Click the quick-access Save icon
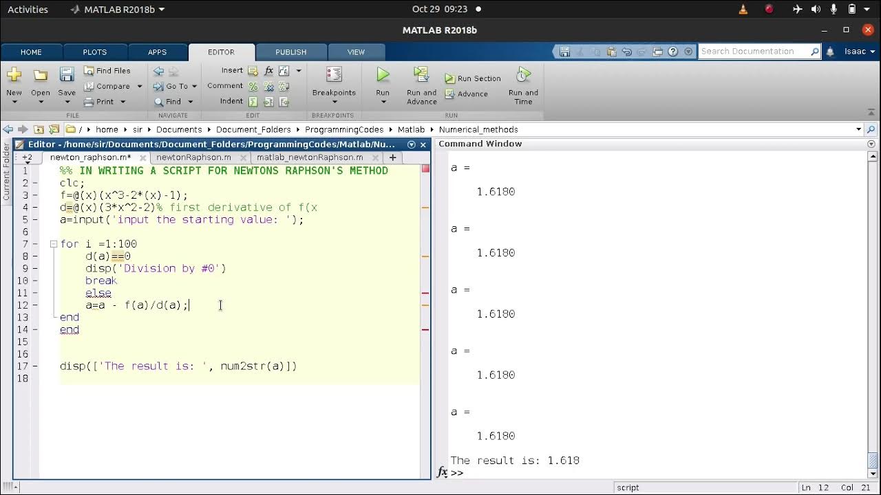Screen dimensions: 881x495 (x=564, y=52)
